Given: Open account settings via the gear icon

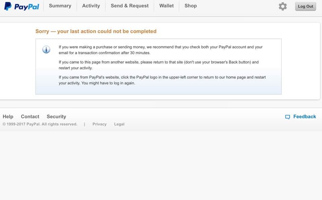Looking at the screenshot, I should (x=283, y=6).
